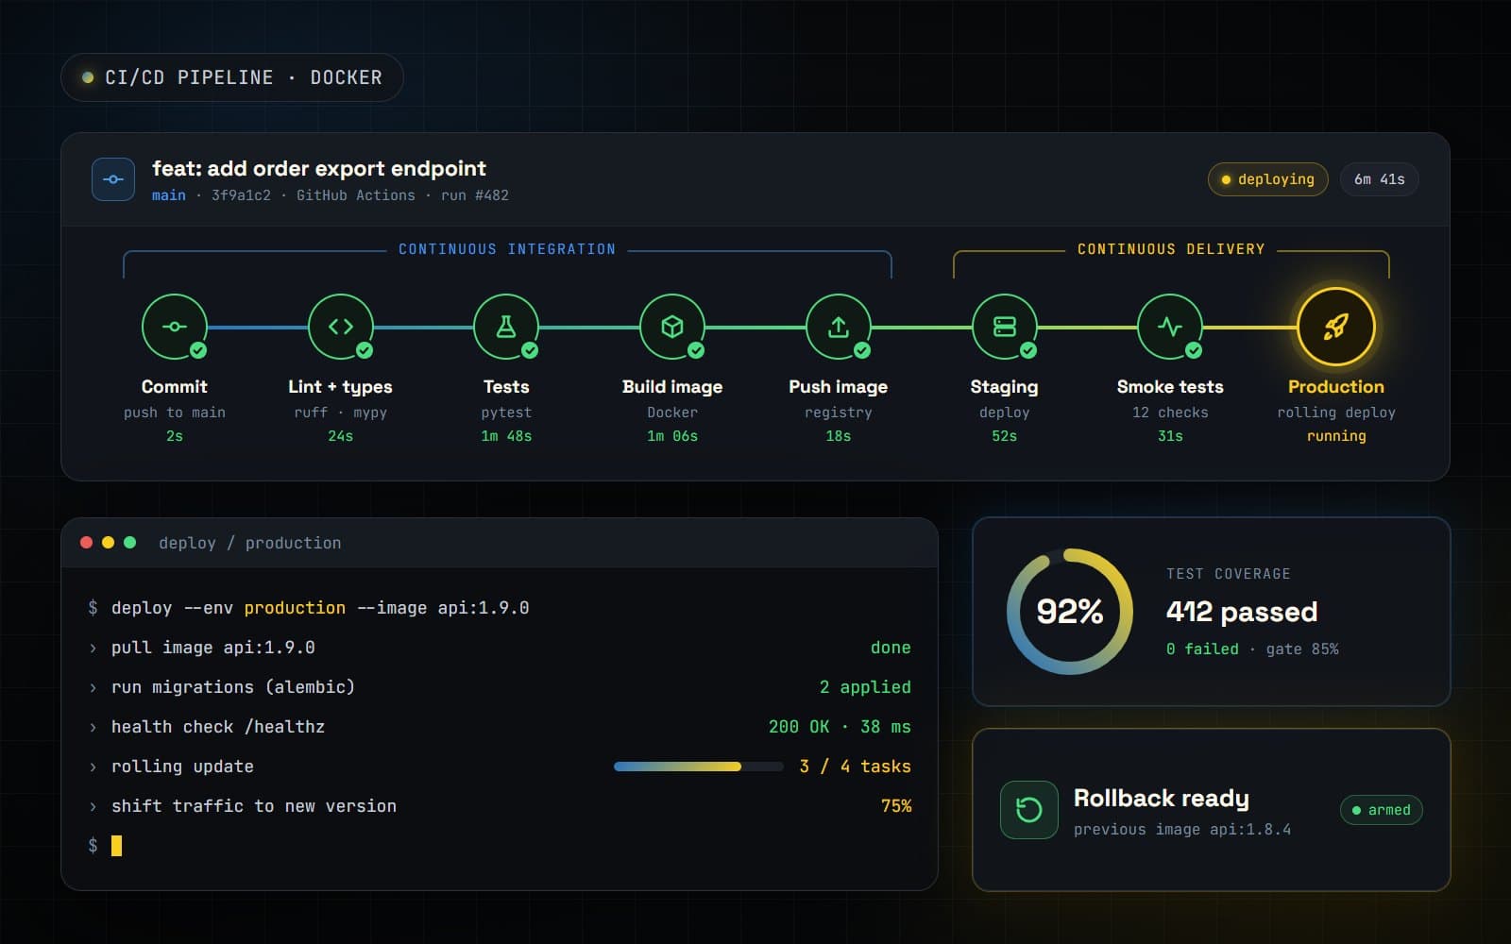Click the deploying status pill

coord(1267,179)
